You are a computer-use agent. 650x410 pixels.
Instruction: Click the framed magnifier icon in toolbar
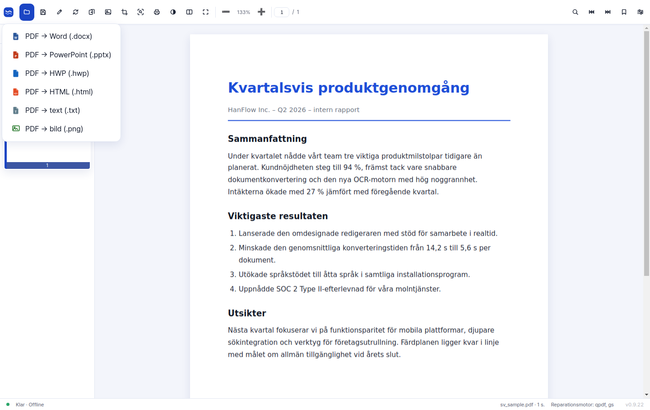140,12
